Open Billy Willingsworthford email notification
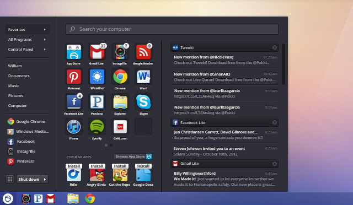The height and width of the screenshot is (205, 353). coord(224,179)
